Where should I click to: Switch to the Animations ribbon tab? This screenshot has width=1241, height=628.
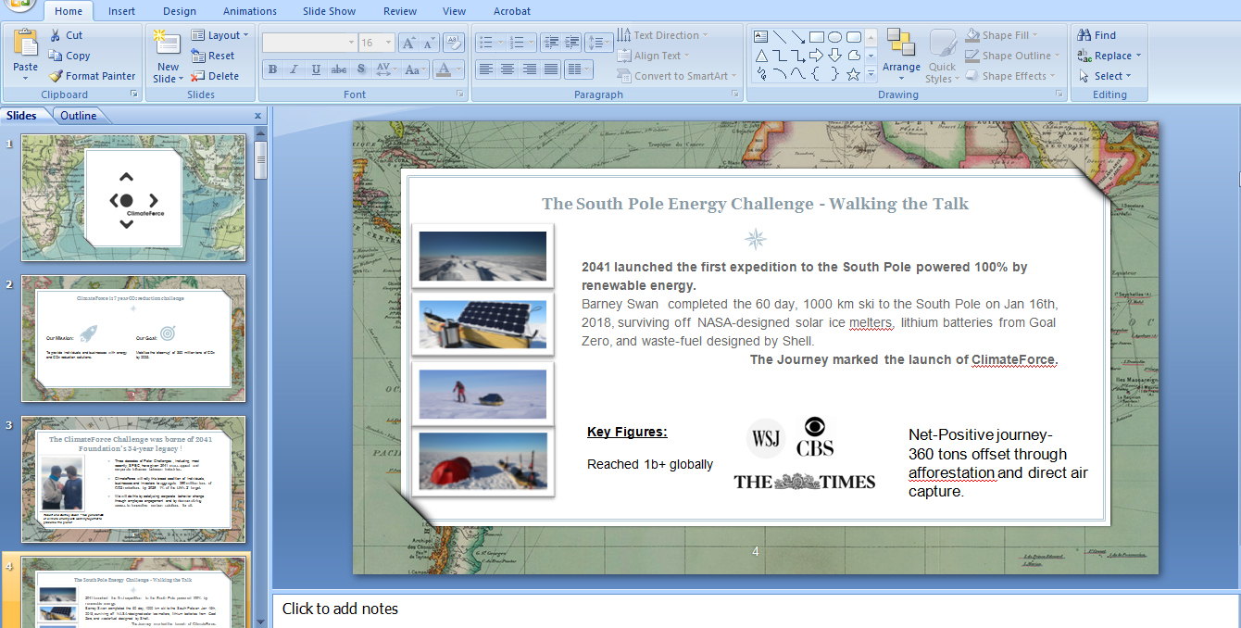coord(249,11)
